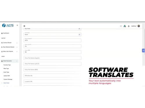Click the Party Plot Name (English) field

coord(52,58)
